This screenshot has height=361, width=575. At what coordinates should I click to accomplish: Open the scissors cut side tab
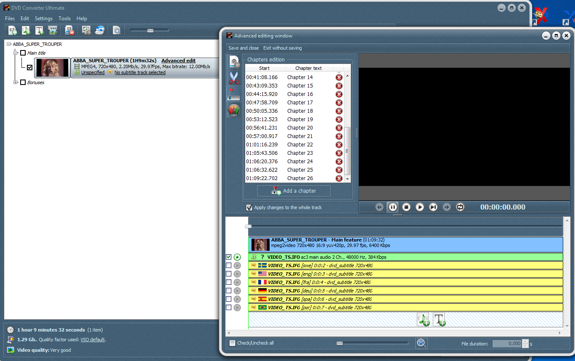234,78
